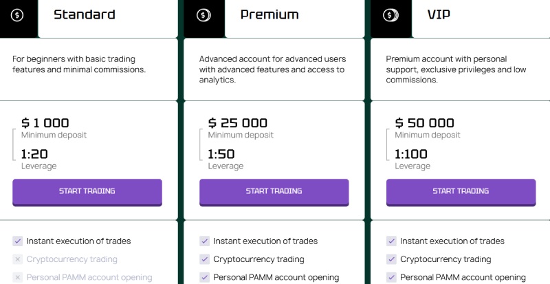
Task: Click the disabled Cryptocurrency trading X in Standard
Action: pos(17,259)
